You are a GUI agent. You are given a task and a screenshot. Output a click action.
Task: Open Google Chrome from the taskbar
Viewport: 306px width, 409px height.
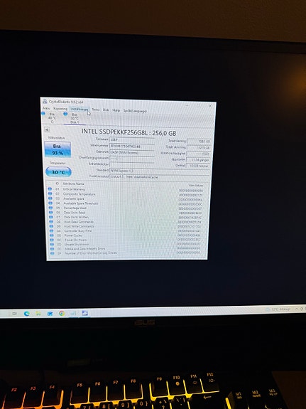(62, 313)
